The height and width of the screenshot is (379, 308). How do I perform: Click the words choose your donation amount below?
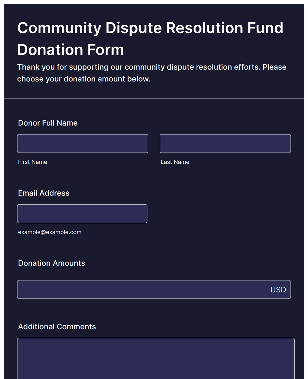(x=84, y=79)
